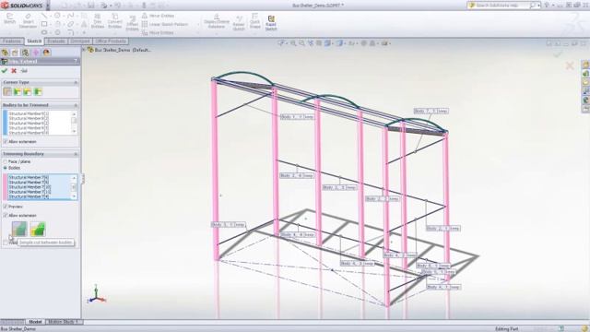
Task: Select End Butt2 corner type
Action: click(38, 91)
